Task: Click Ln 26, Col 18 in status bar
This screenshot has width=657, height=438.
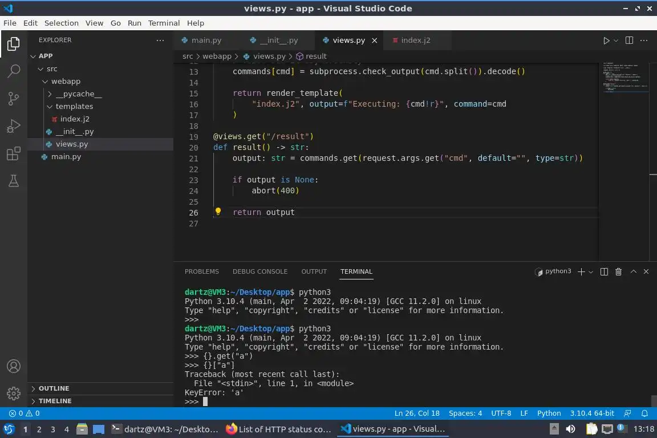Action: (417, 413)
